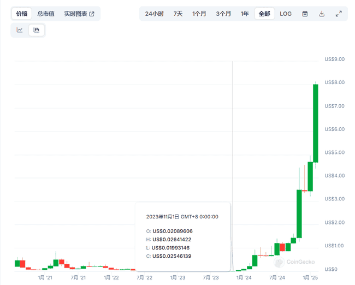Toggle LOG scale on chart
355x285 pixels.
tap(286, 14)
